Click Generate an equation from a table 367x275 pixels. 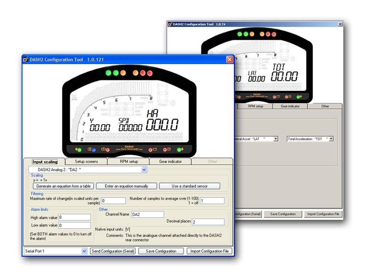pos(63,186)
